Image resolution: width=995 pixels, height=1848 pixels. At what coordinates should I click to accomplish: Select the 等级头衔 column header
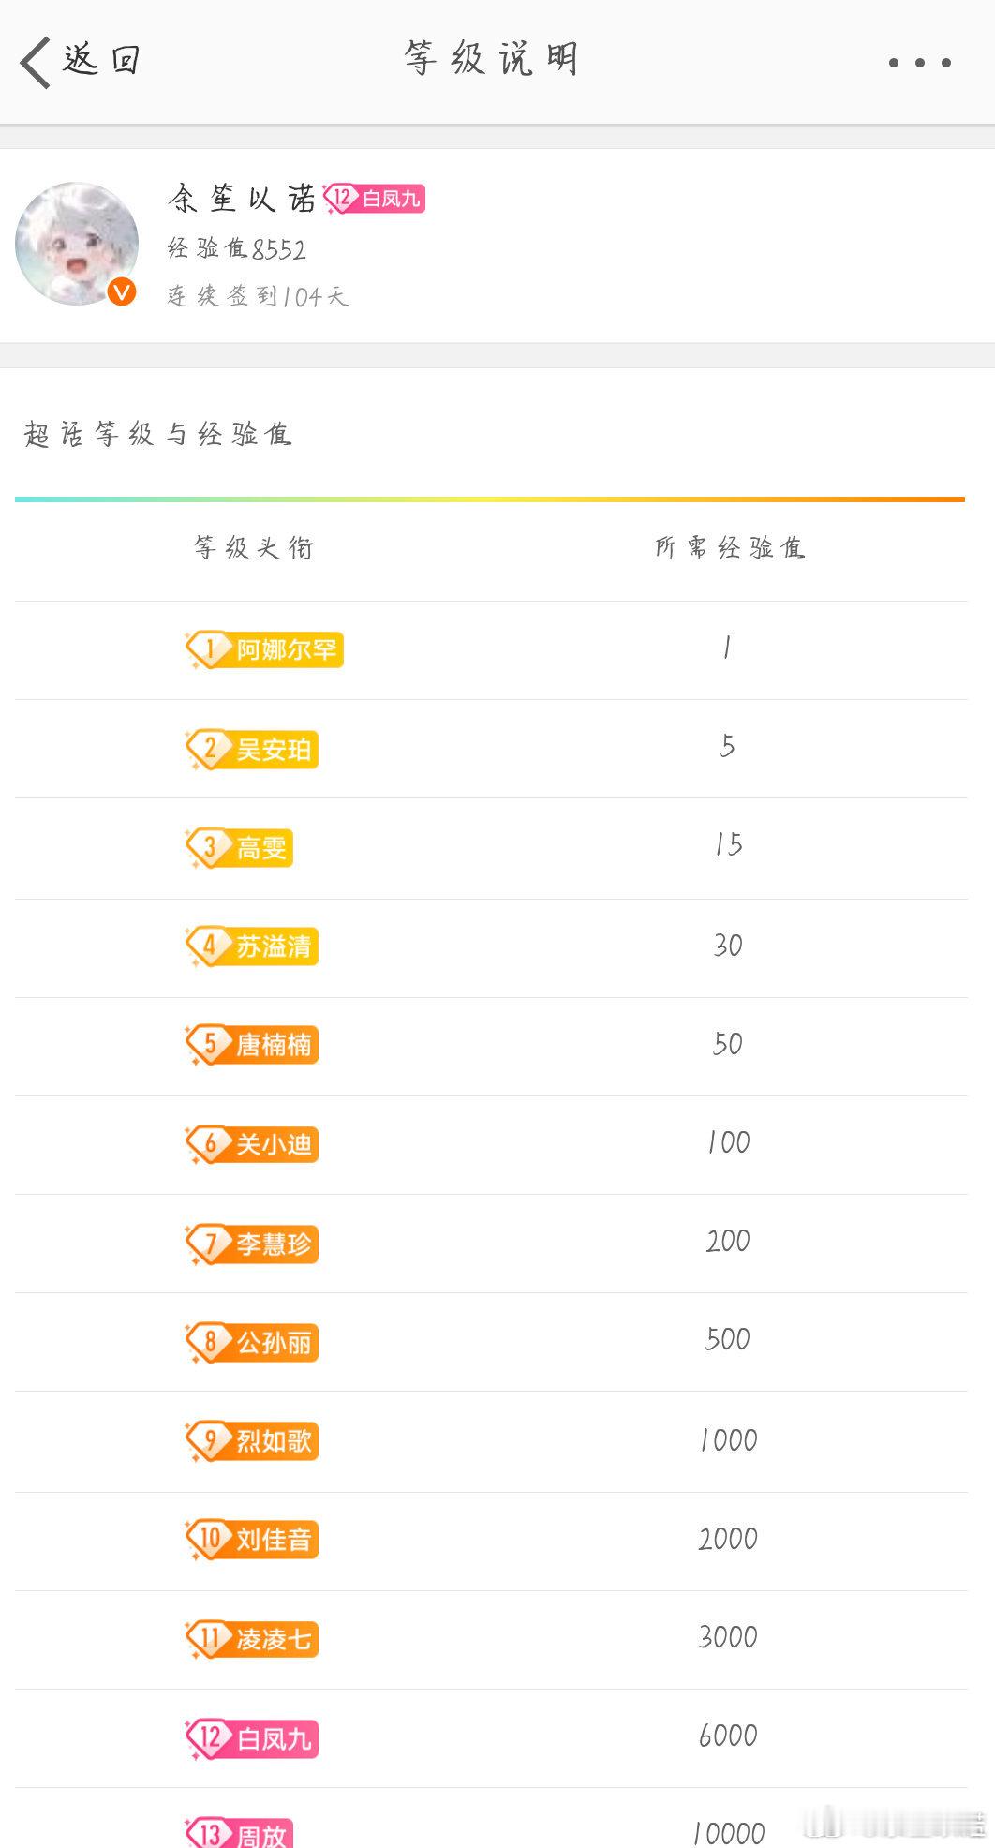[254, 547]
